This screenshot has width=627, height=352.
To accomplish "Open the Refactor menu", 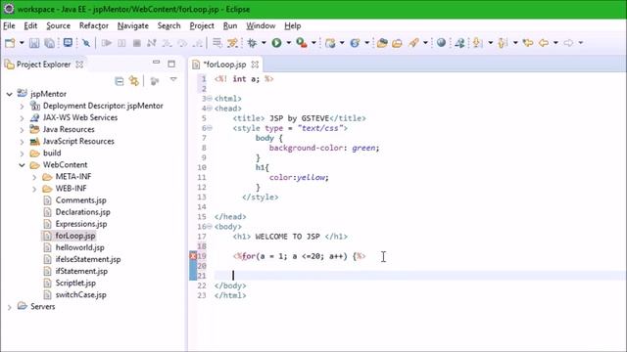I will coord(94,25).
